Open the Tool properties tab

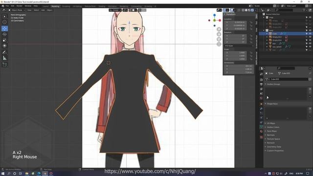point(261,74)
